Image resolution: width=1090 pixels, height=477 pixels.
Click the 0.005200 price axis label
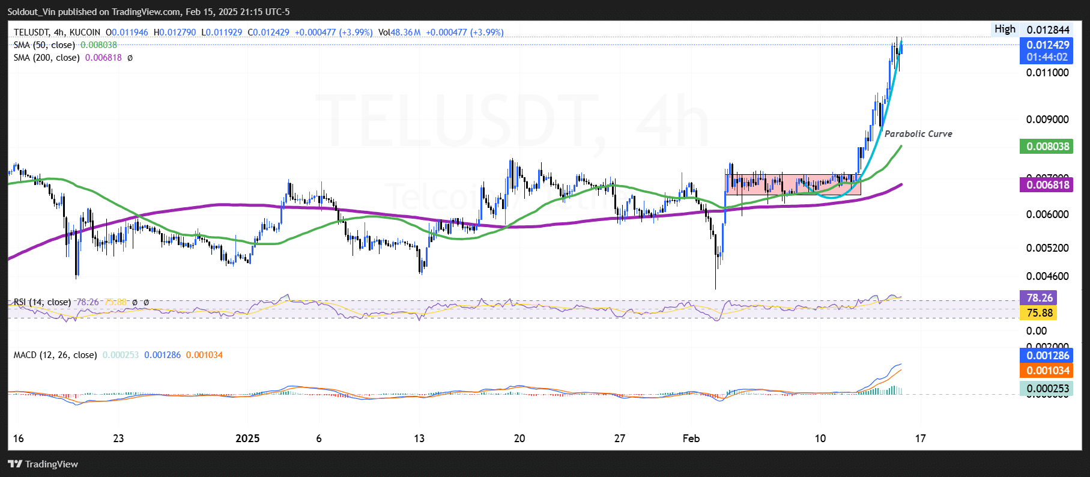pyautogui.click(x=1047, y=248)
